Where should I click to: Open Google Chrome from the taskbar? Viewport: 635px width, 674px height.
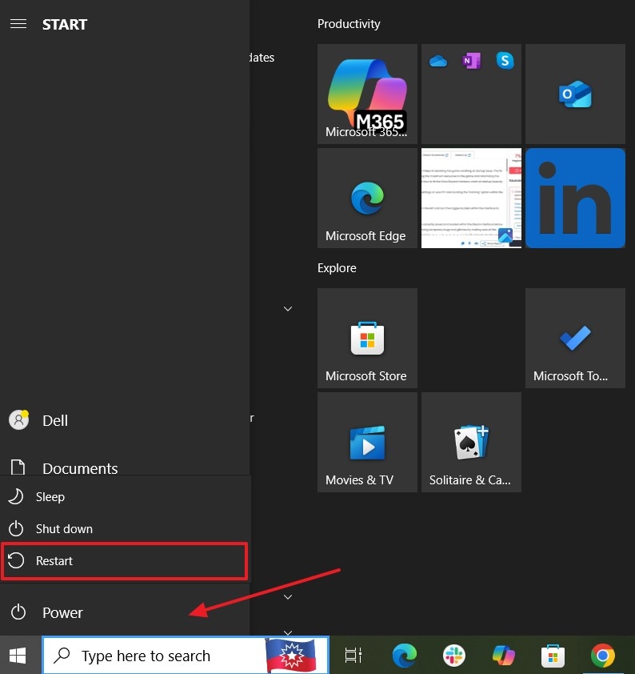[x=603, y=656]
